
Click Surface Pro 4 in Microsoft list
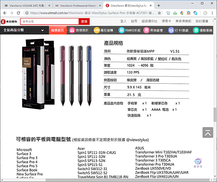tap(27, 162)
